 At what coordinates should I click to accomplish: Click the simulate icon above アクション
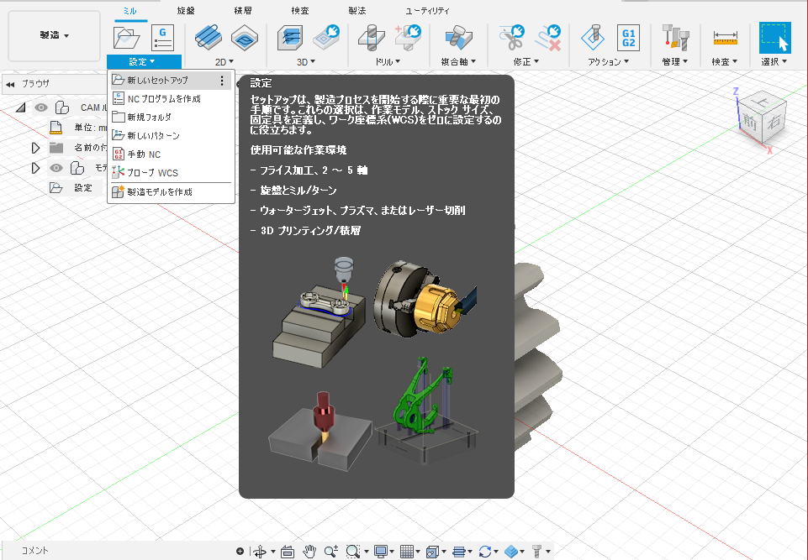tap(593, 38)
